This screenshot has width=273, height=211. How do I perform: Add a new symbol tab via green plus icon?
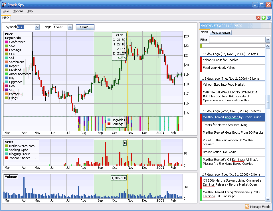tap(263, 17)
